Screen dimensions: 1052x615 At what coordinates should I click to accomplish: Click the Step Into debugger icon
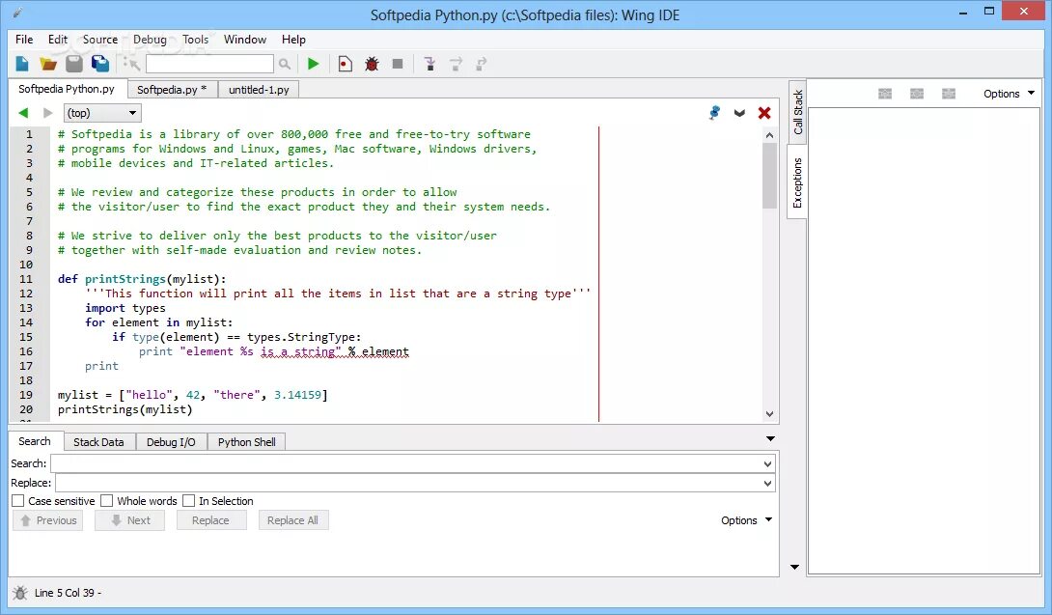[430, 64]
